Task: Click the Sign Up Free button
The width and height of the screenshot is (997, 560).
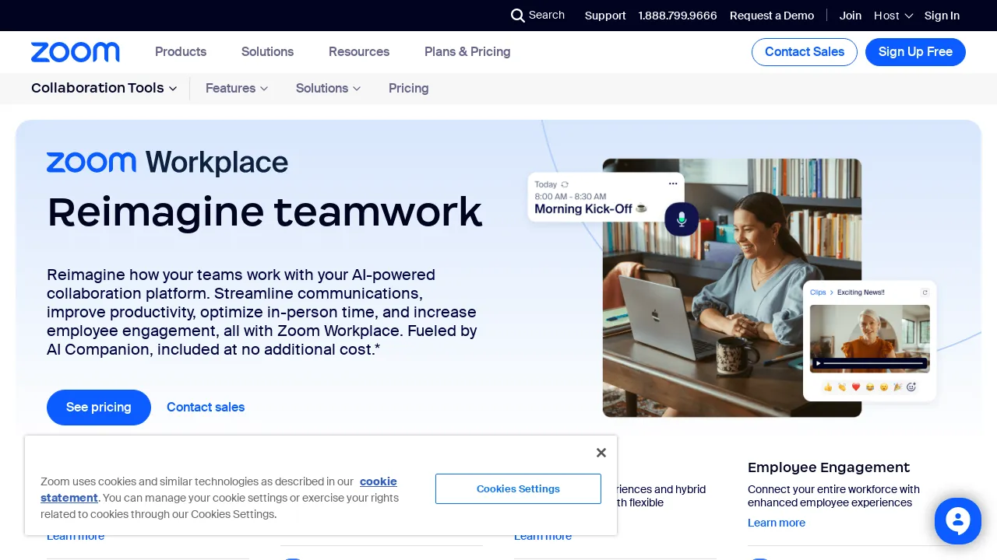Action: (x=915, y=52)
